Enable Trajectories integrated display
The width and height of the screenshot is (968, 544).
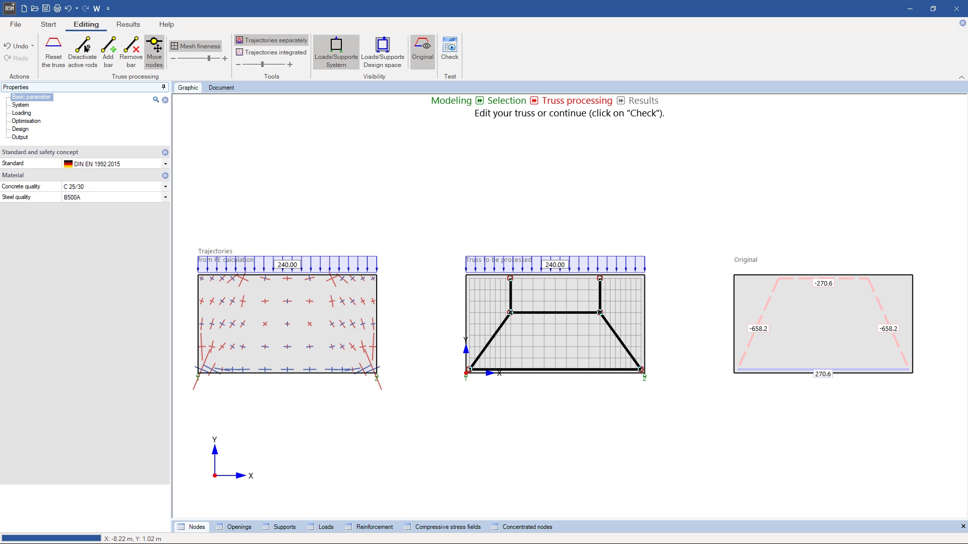tap(271, 52)
